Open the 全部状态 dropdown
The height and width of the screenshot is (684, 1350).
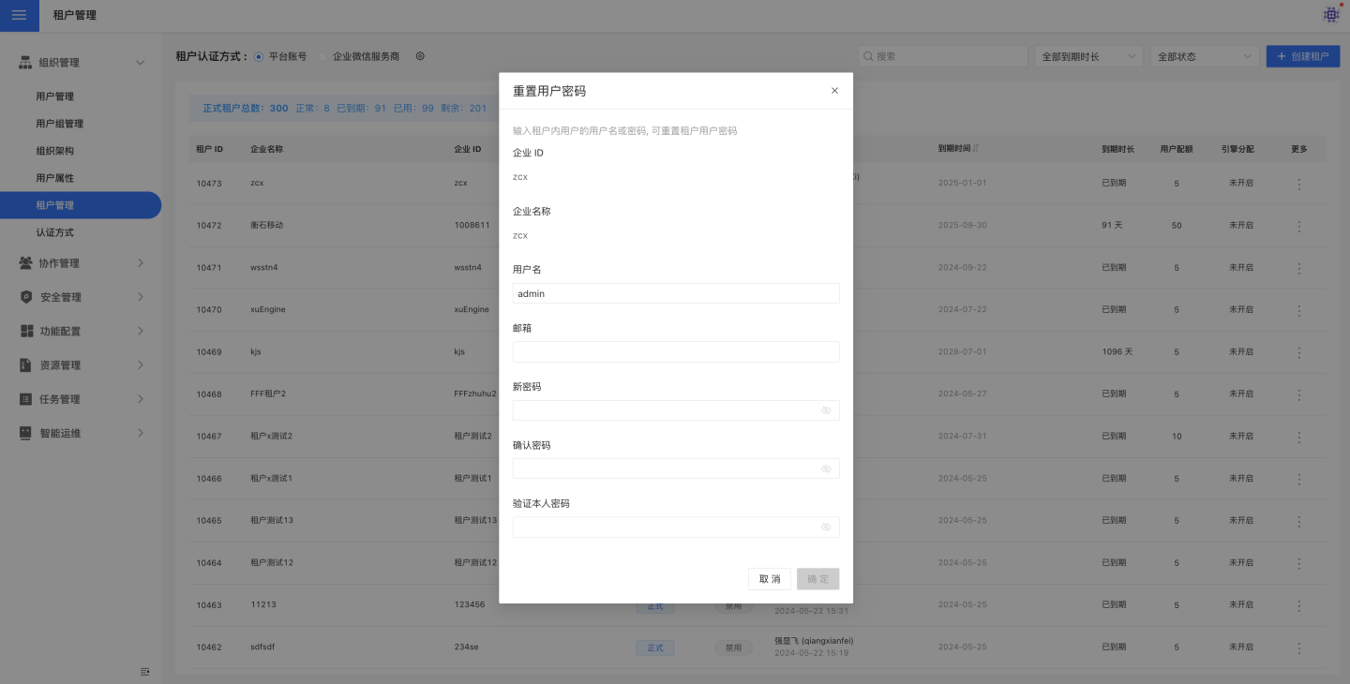point(1204,56)
